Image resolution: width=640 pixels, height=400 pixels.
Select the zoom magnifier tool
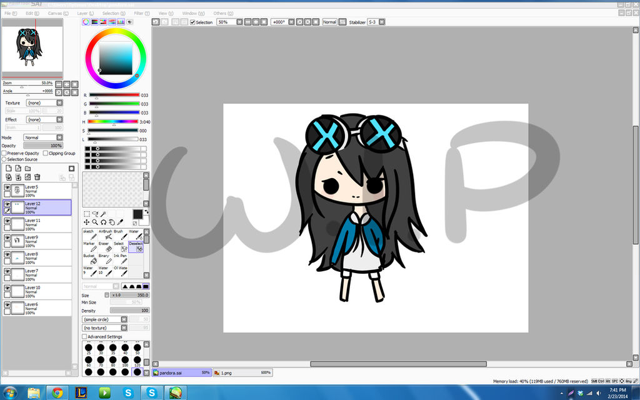click(95, 222)
